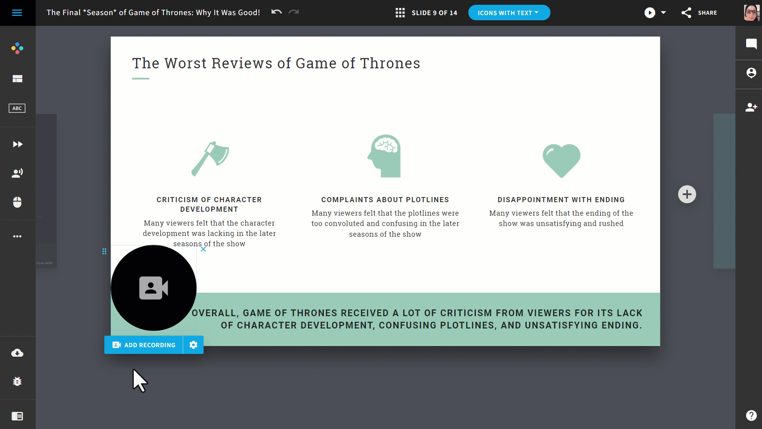Click the Share button
762x429 pixels.
(x=699, y=13)
